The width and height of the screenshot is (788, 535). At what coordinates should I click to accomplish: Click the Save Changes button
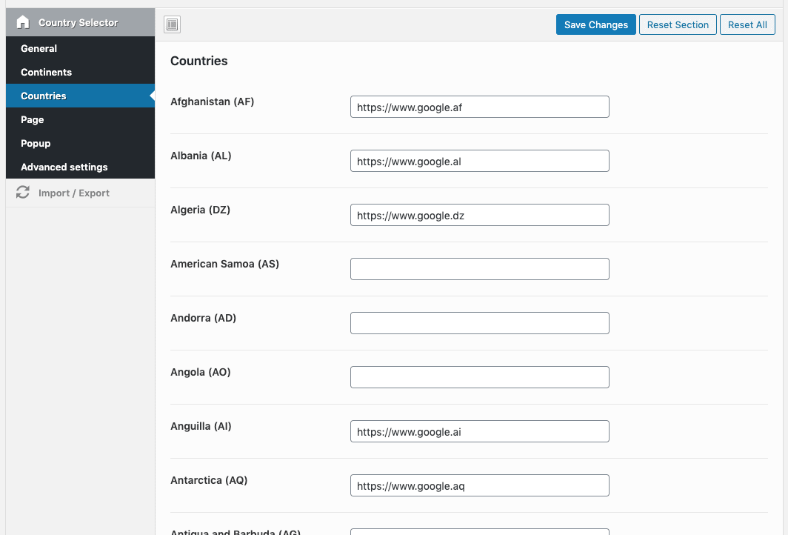coord(595,24)
